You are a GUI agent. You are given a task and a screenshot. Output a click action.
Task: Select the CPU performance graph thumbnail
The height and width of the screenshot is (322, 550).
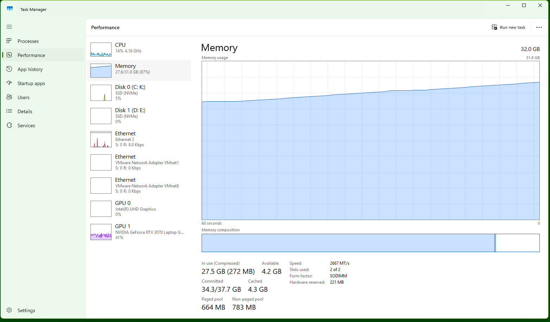click(101, 50)
